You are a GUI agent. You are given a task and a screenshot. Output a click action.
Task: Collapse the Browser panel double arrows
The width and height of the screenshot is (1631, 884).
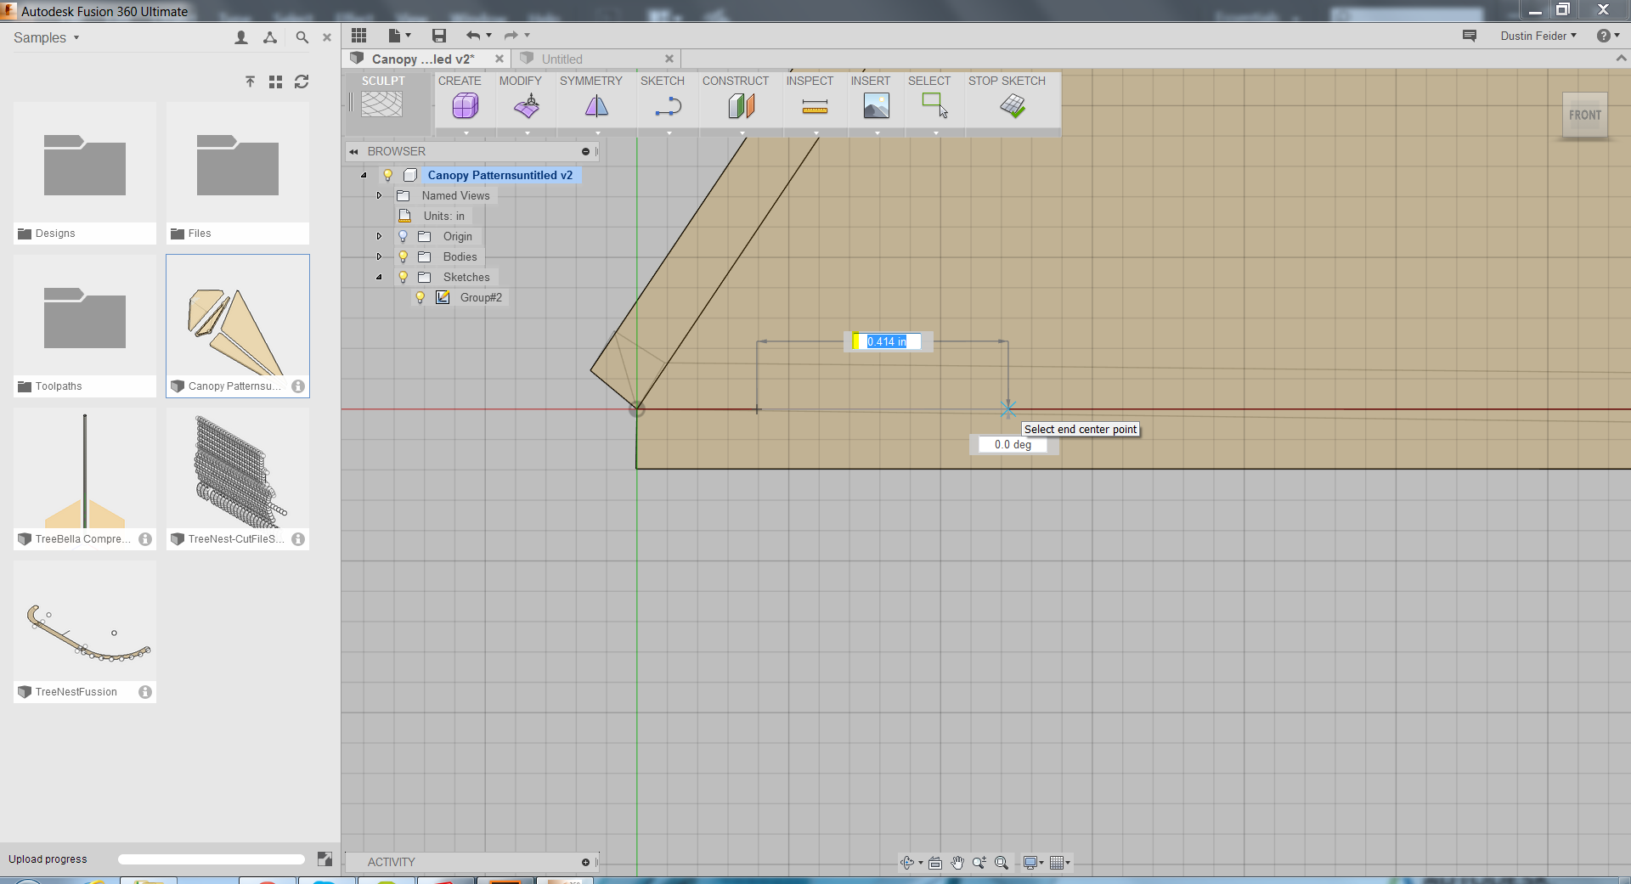click(x=353, y=151)
